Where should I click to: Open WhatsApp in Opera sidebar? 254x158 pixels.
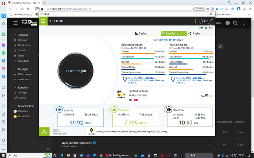click(x=3, y=53)
